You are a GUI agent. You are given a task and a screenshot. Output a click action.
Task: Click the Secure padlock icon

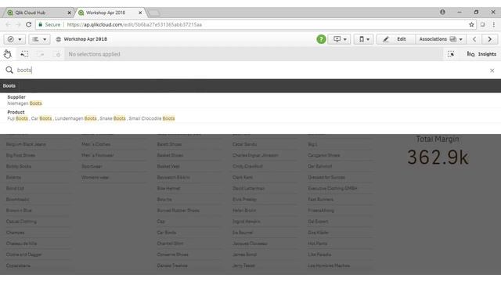[40, 24]
